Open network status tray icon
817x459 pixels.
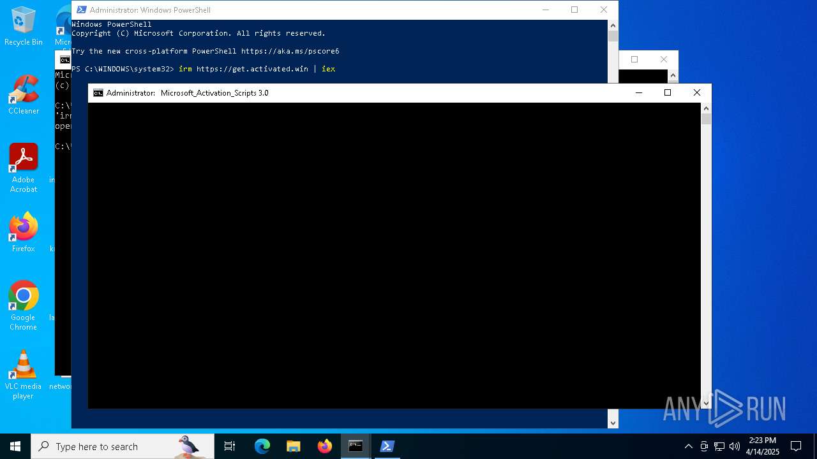719,446
